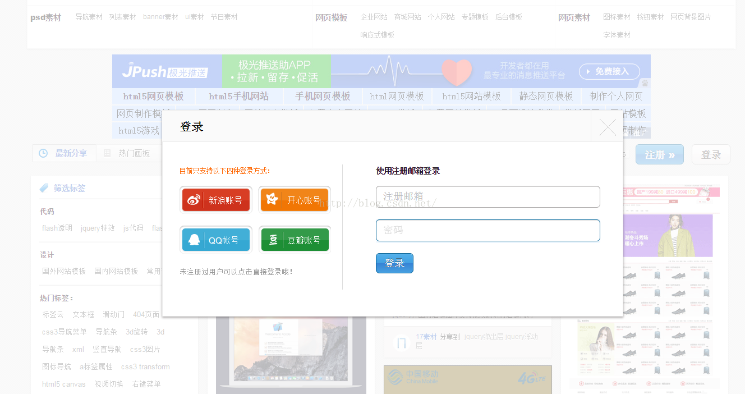Open the 专题模板 link
The height and width of the screenshot is (394, 745).
(475, 17)
